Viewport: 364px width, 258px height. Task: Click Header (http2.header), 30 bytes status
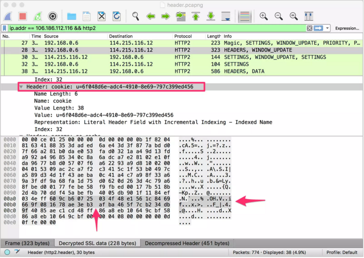[x=61, y=252]
